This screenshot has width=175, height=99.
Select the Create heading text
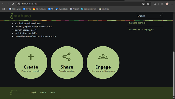click(x=31, y=67)
